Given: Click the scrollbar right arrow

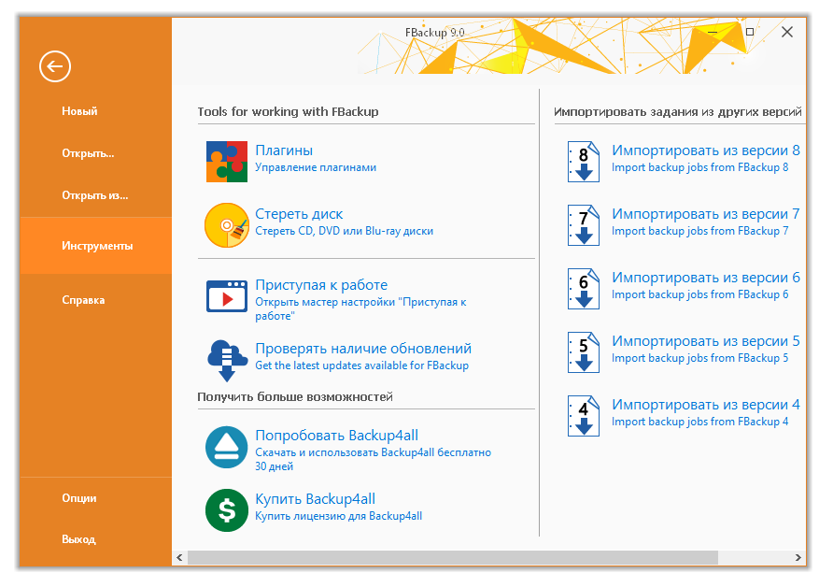Looking at the screenshot, I should pyautogui.click(x=798, y=557).
